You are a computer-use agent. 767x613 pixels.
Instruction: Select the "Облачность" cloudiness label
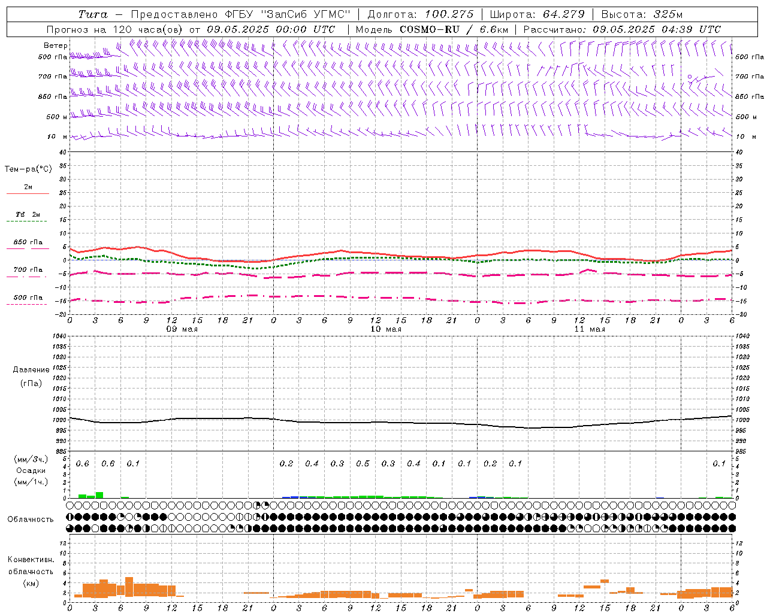tap(31, 519)
